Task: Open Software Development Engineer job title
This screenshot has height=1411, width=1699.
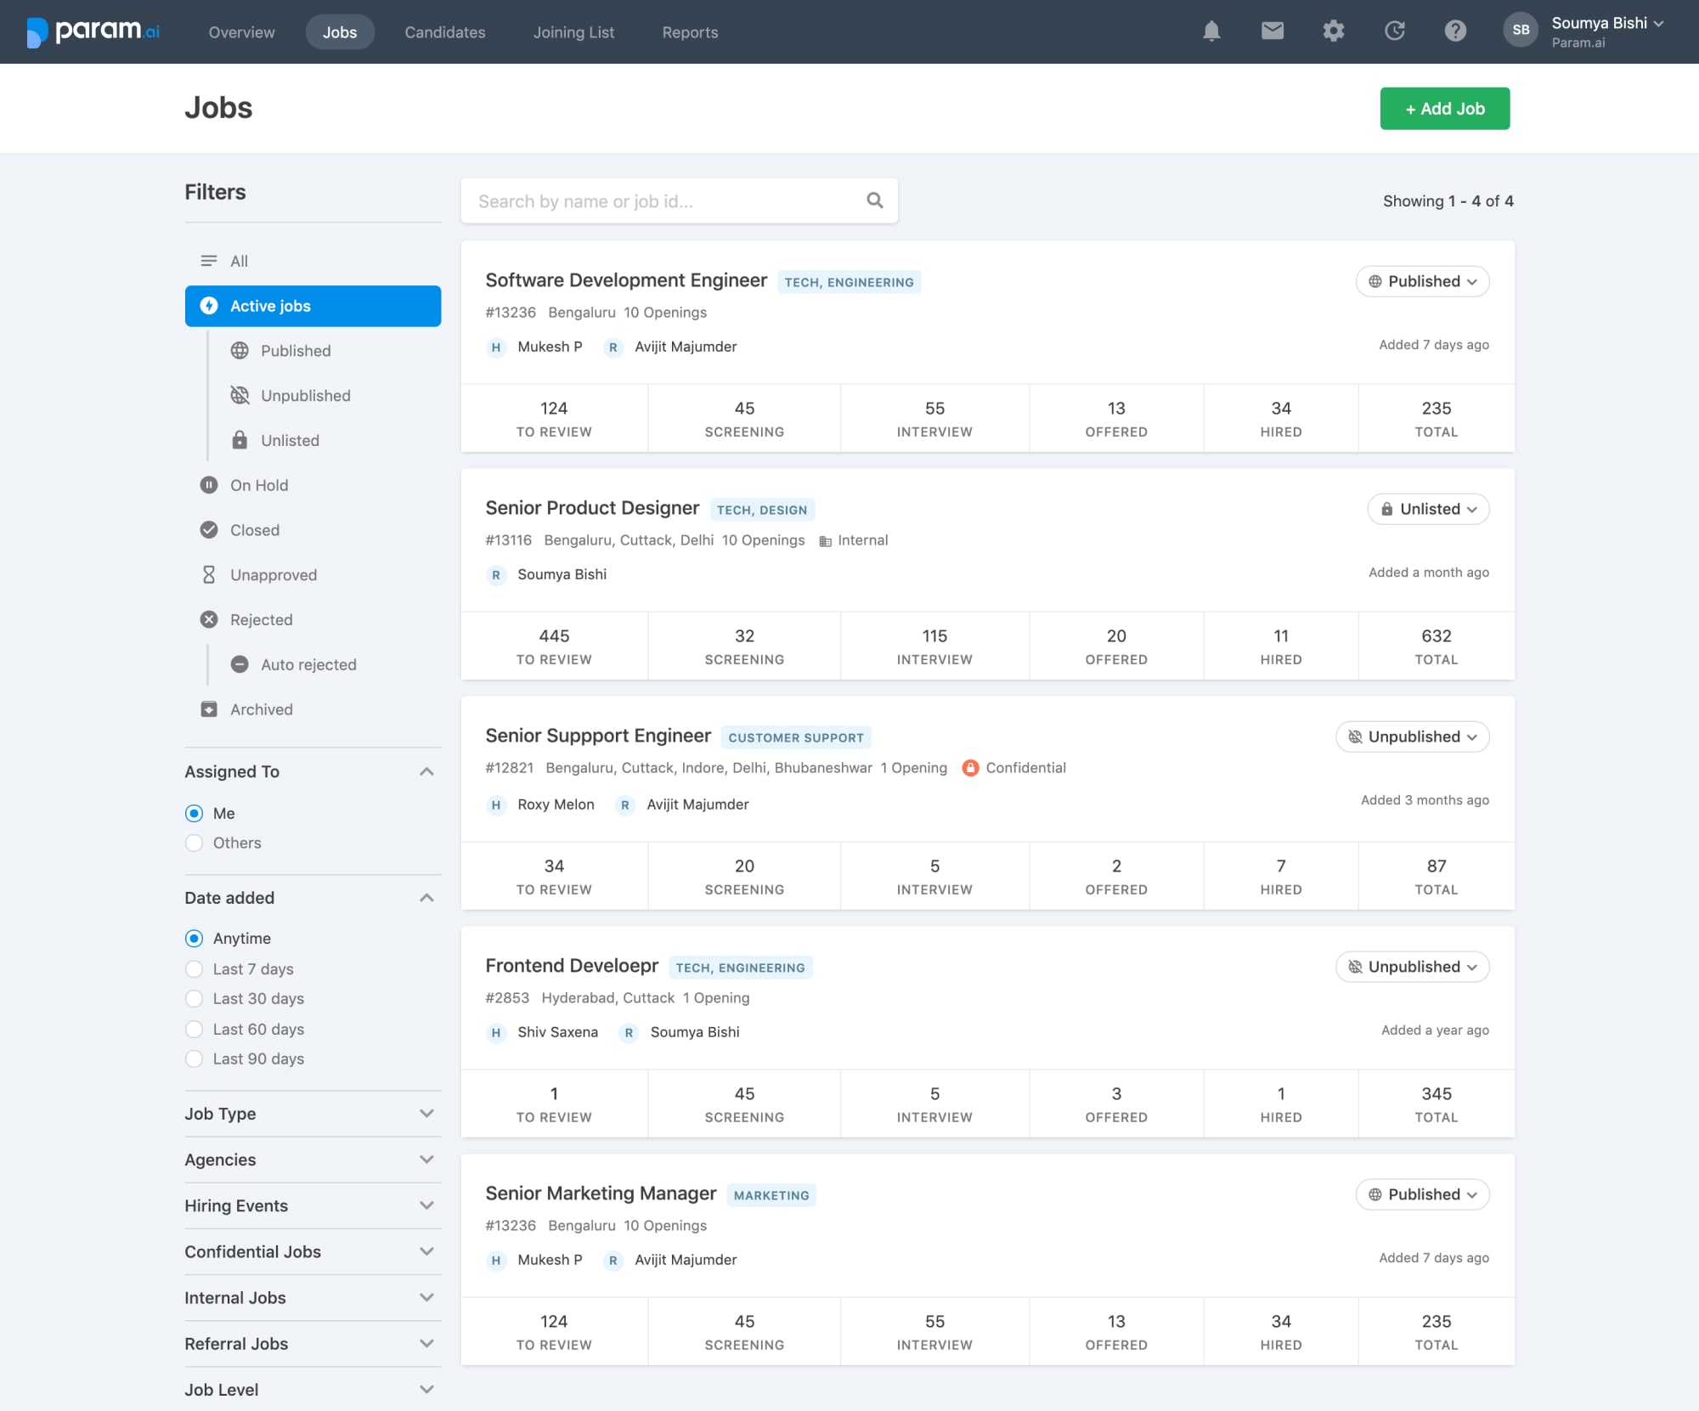Action: click(x=626, y=280)
